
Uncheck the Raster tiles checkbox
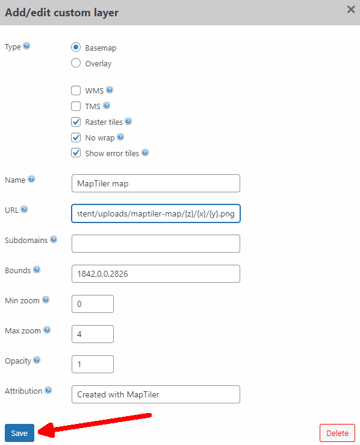76,122
